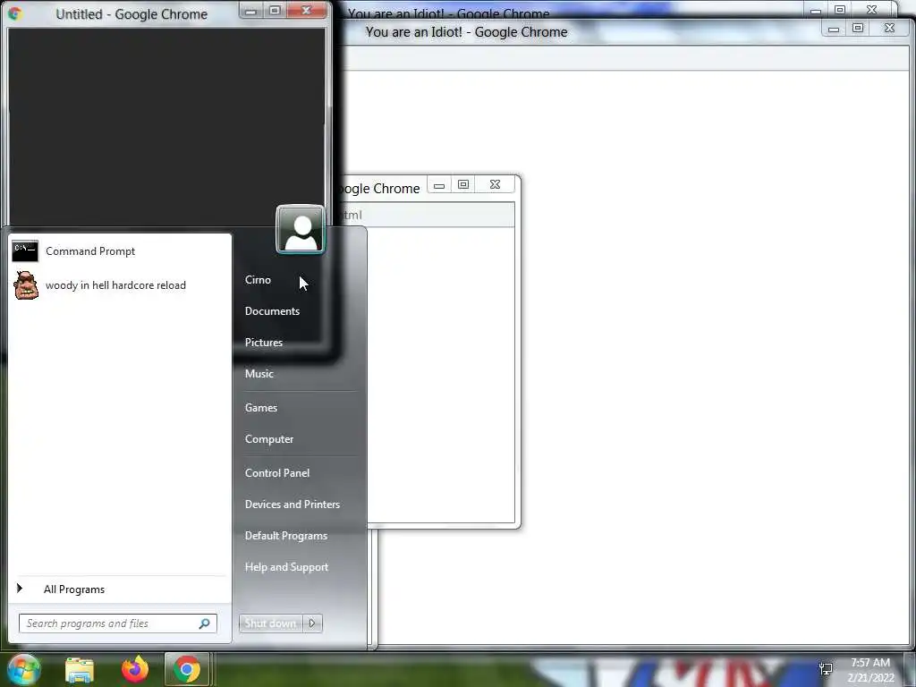Minimize the front You are an Idiot window
Viewport: 916px width, 687px height.
pyautogui.click(x=834, y=29)
